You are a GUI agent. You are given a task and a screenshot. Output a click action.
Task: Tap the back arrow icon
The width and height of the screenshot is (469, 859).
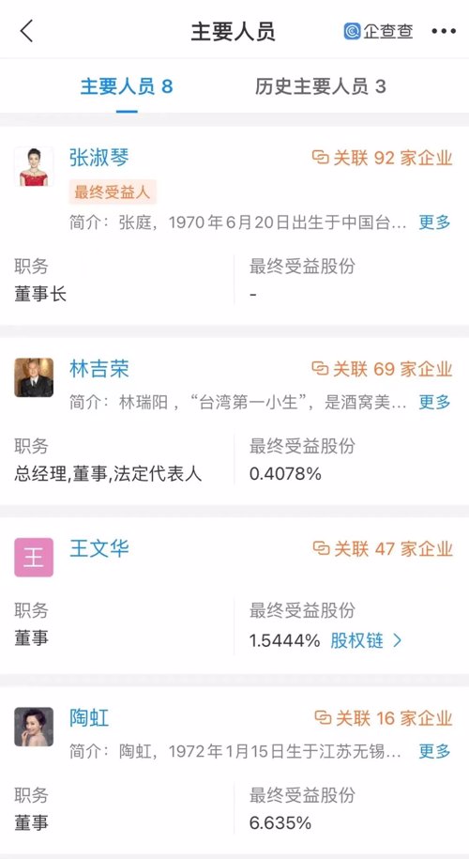26,31
